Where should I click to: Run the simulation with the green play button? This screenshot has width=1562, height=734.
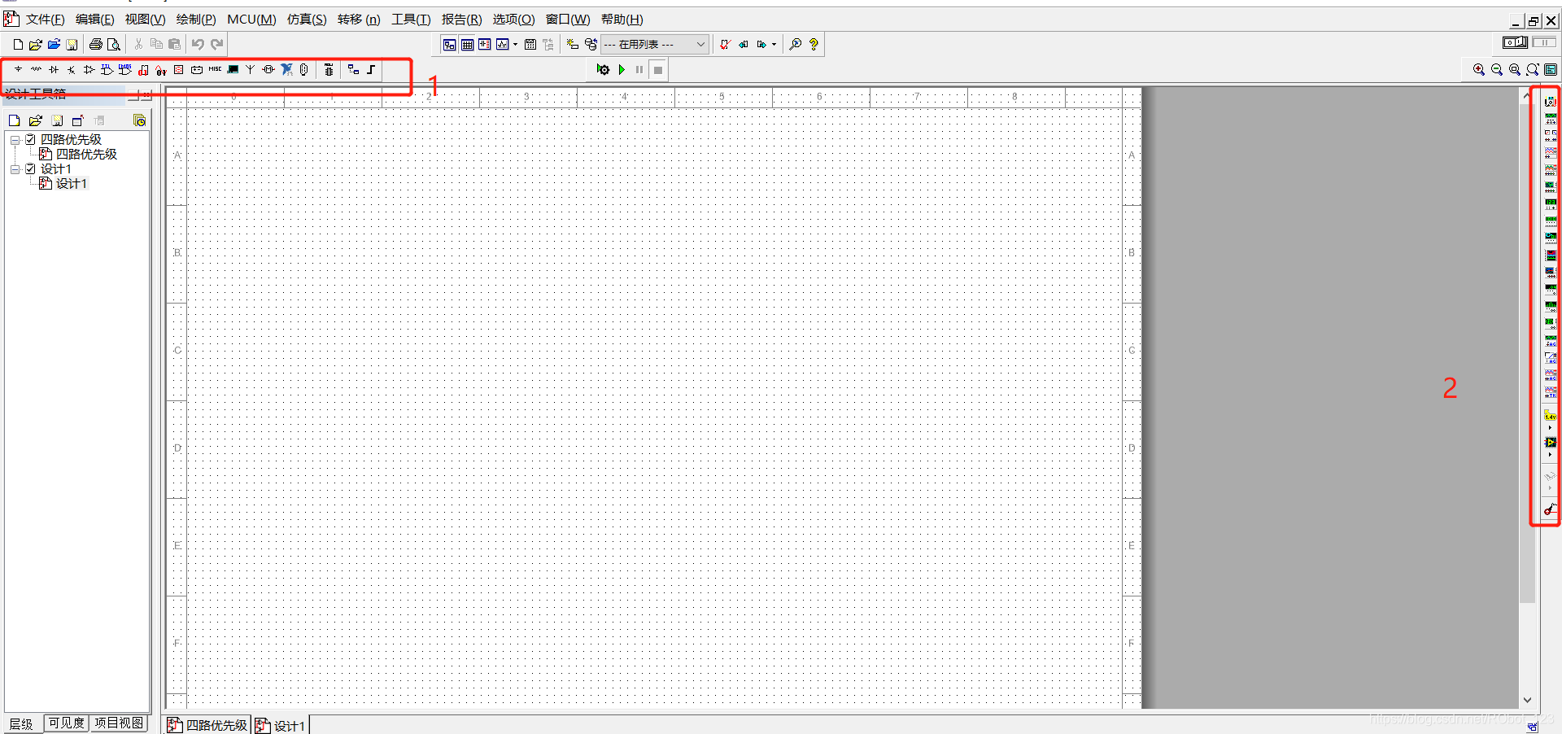coord(622,70)
